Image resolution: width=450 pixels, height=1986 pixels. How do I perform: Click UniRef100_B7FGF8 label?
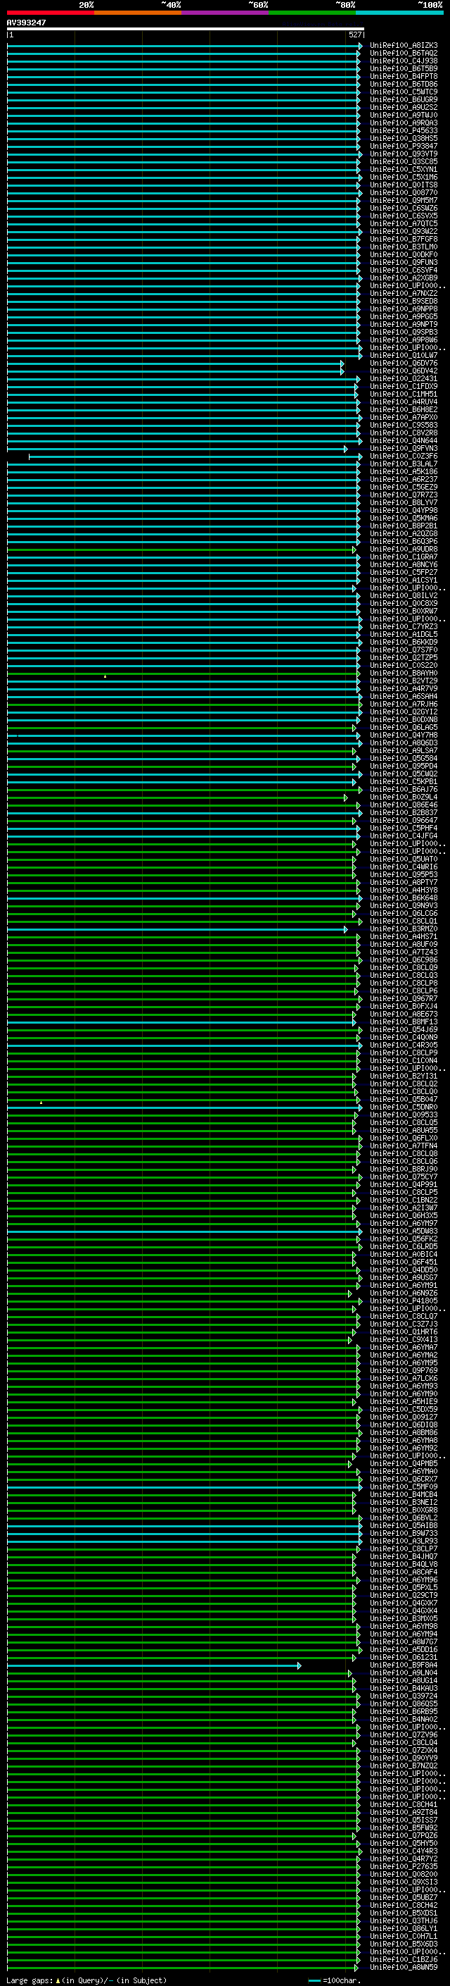point(404,240)
